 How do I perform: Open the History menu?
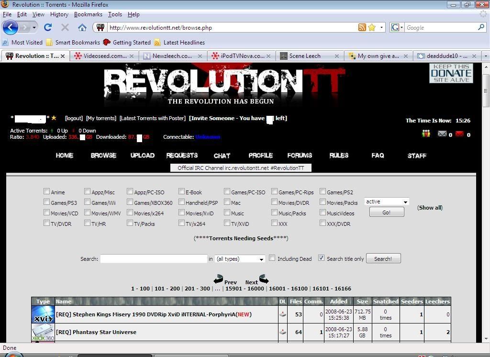pyautogui.click(x=59, y=14)
